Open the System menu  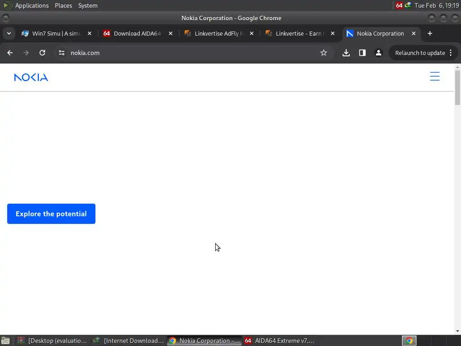88,5
